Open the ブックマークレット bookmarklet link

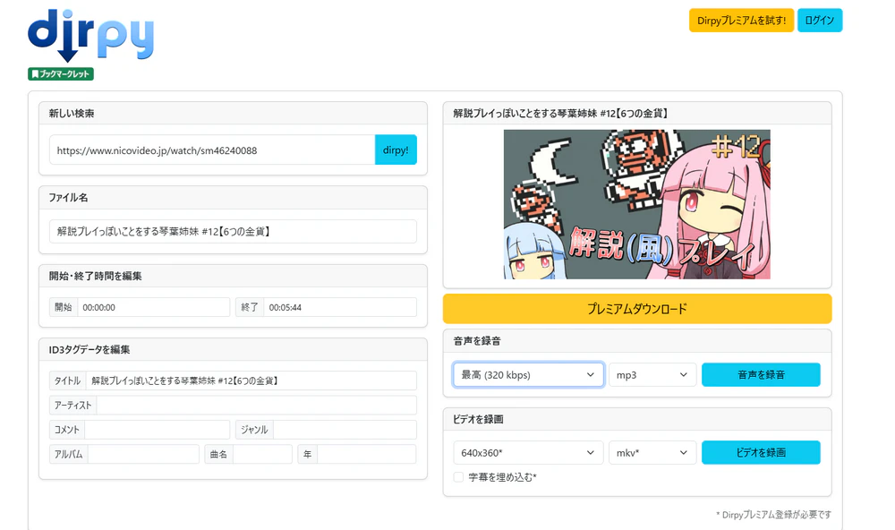pos(59,74)
